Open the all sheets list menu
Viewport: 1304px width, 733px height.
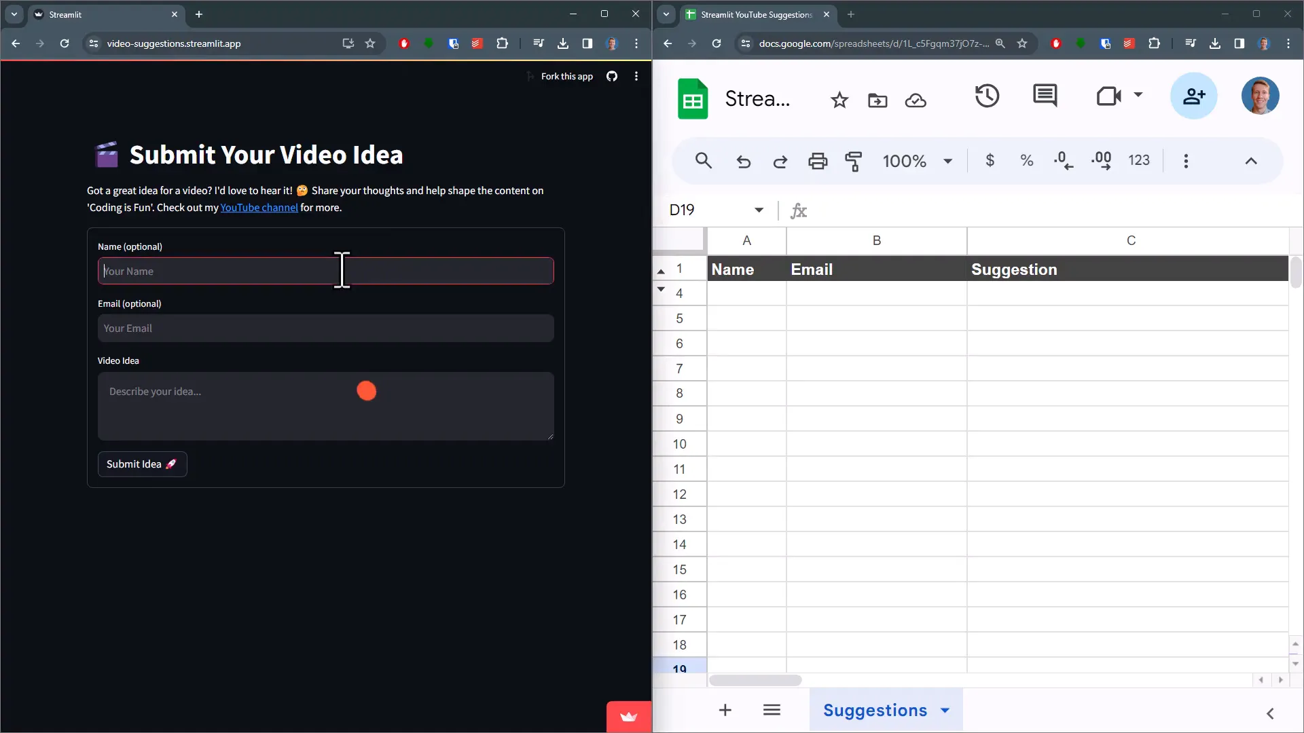click(772, 710)
